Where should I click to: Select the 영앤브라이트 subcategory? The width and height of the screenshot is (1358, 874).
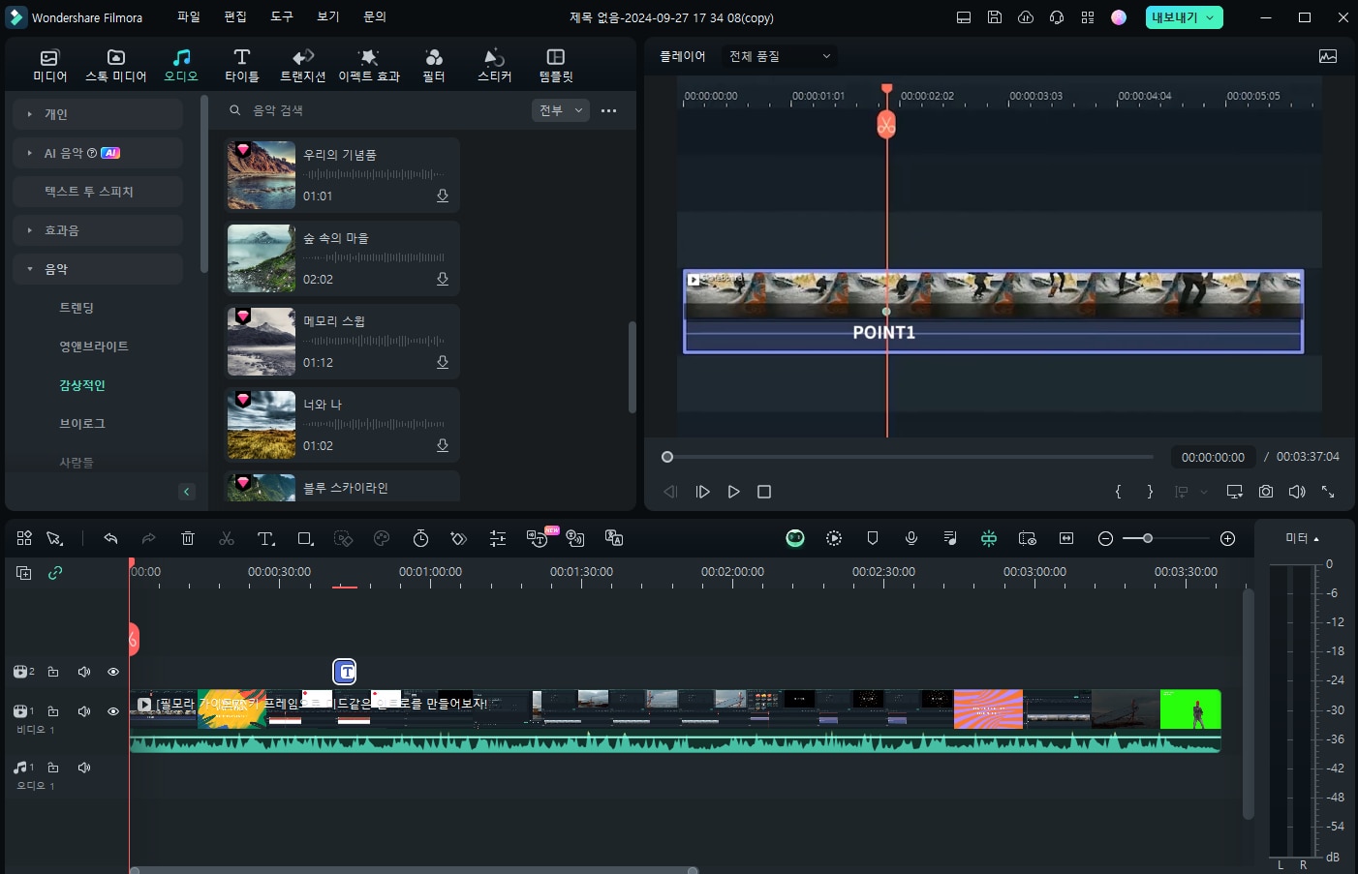pyautogui.click(x=94, y=347)
